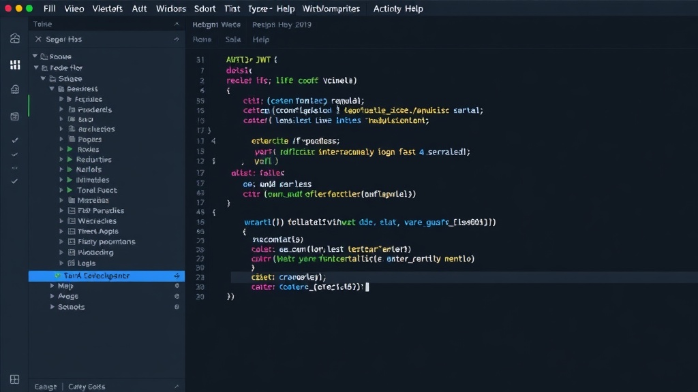Click the icon beside Logis
Screen dimensions: 698x392
point(71,263)
